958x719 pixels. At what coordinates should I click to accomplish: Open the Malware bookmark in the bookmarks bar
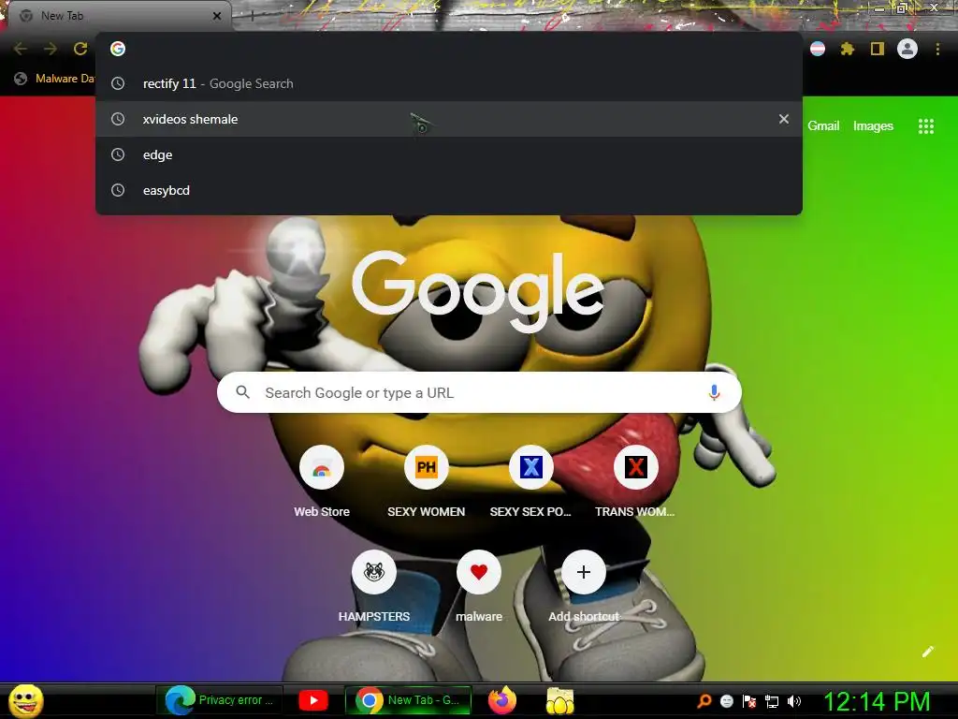click(x=55, y=79)
